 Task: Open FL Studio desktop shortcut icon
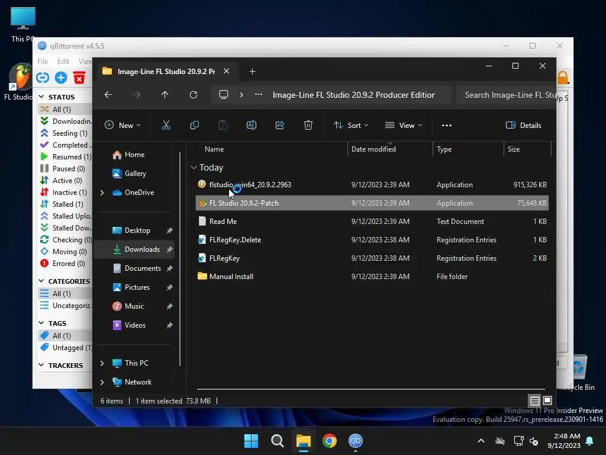pyautogui.click(x=20, y=78)
